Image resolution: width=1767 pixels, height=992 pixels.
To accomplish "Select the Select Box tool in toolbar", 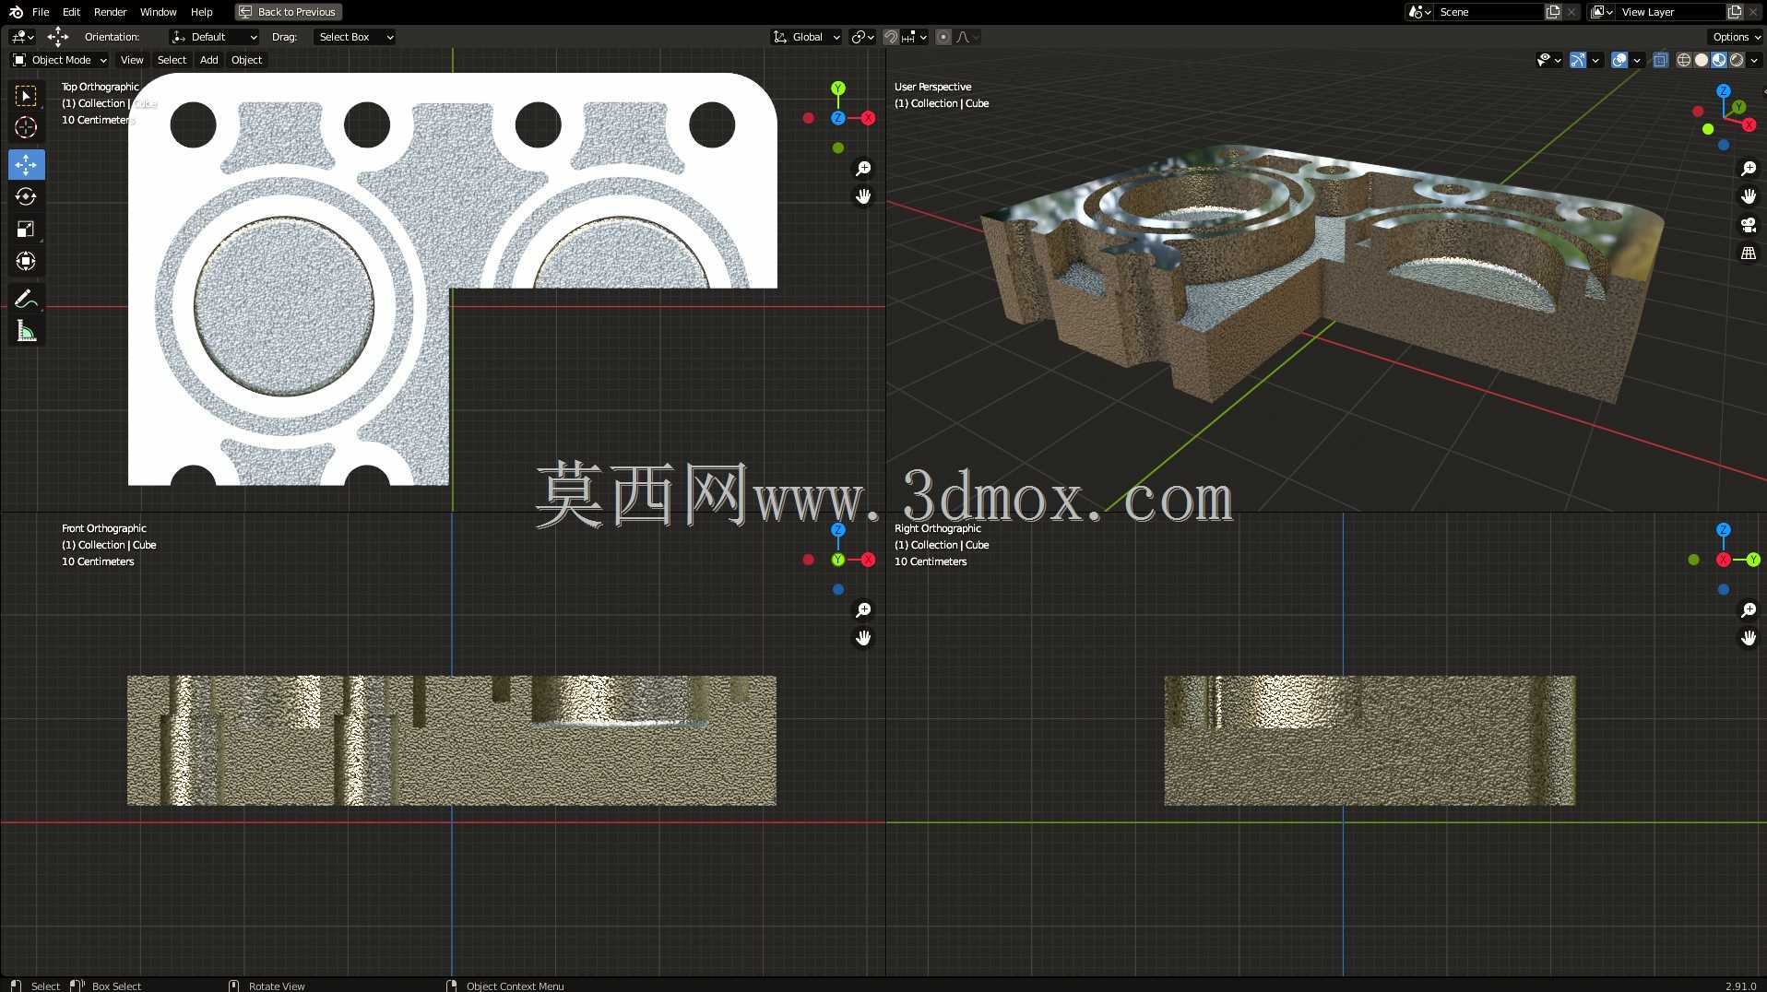I will [x=26, y=96].
